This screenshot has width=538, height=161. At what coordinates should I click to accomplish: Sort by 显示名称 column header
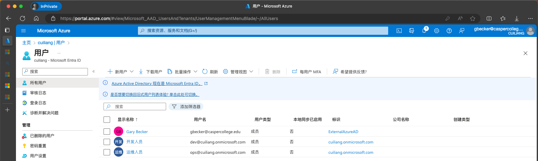(x=128, y=120)
